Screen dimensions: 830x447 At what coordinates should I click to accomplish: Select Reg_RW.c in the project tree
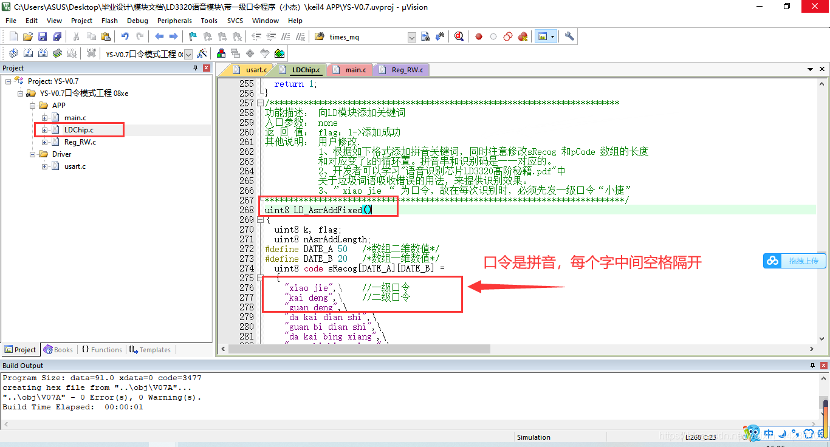(80, 142)
